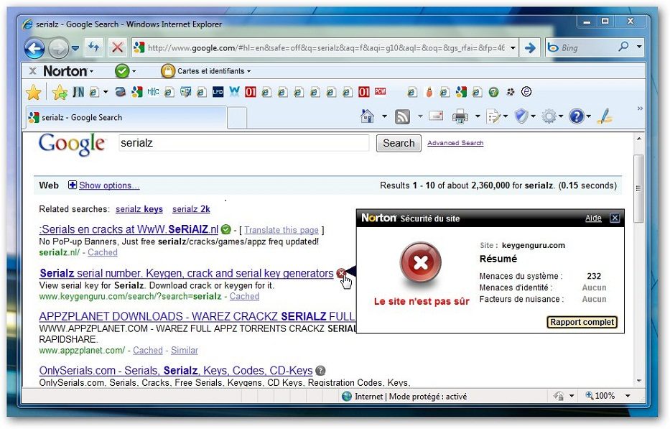Click the Read Mail envelope icon
This screenshot has height=429, width=670.
click(x=436, y=116)
